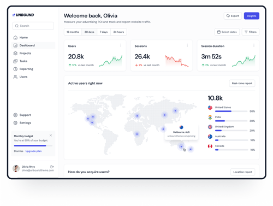Image resolution: width=273 pixels, height=206 pixels.
Task: Open Settings gear in sidebar
Action: pyautogui.click(x=15, y=123)
